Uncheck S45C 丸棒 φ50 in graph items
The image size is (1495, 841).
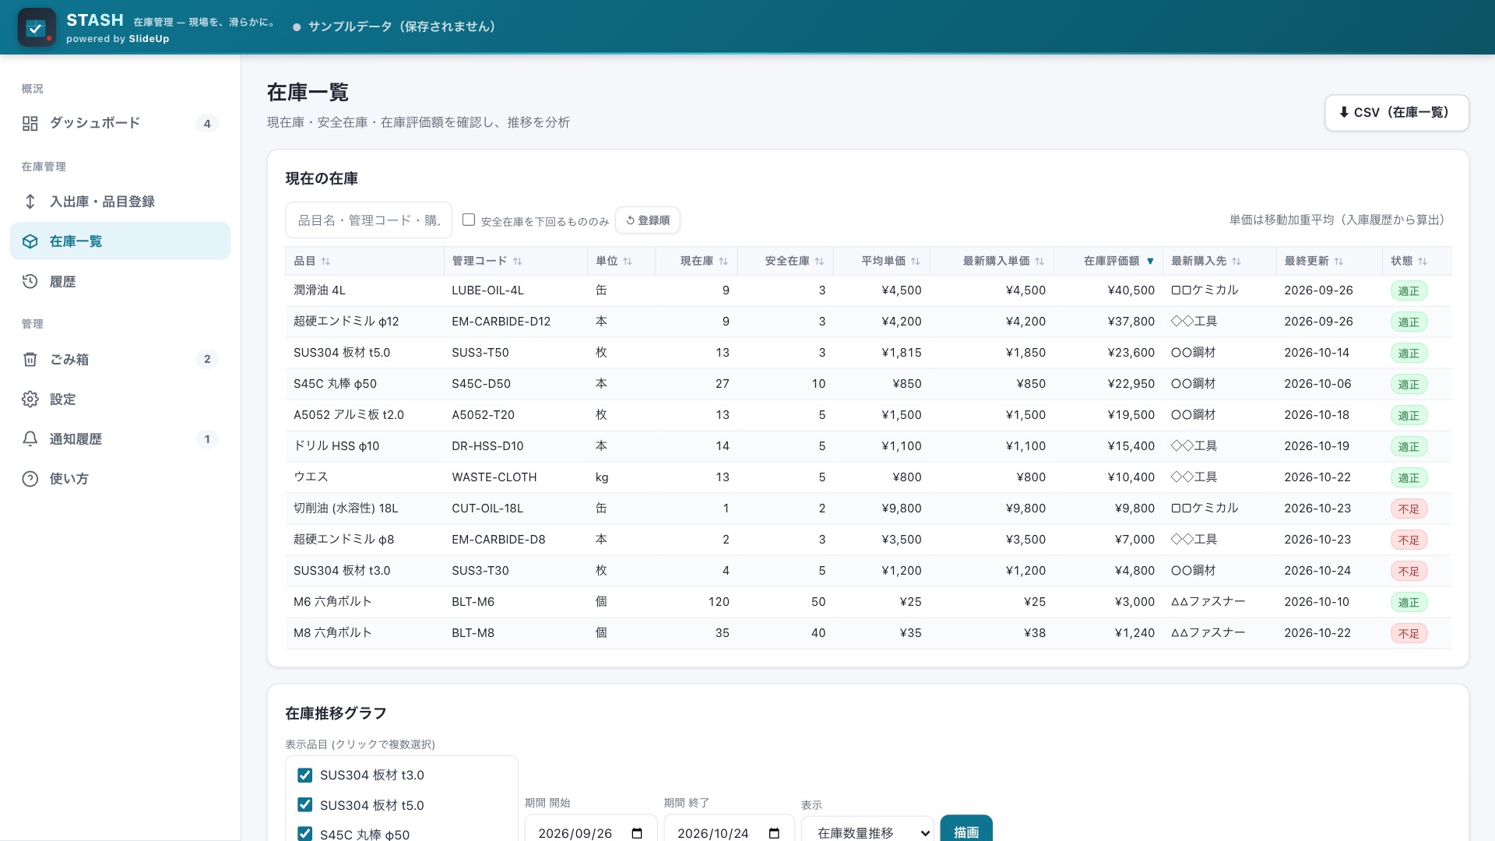305,834
